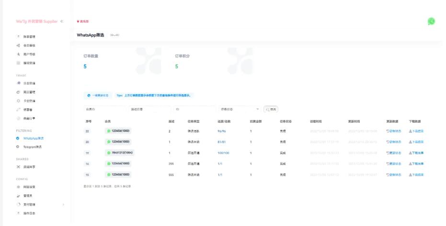The width and height of the screenshot is (446, 226).
Task: Click 更新状态 for row 15
Action: click(394, 175)
